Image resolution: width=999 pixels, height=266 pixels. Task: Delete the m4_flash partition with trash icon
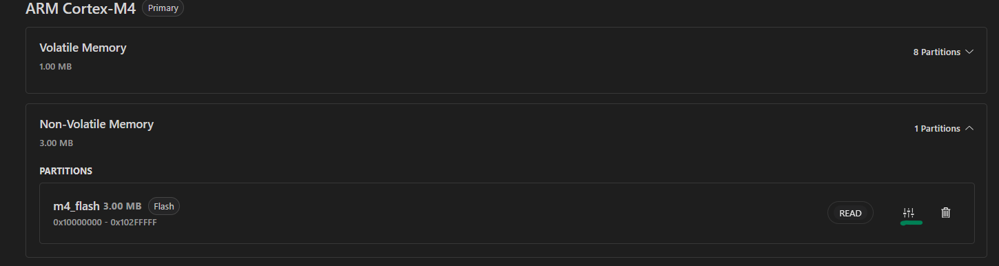(x=946, y=213)
